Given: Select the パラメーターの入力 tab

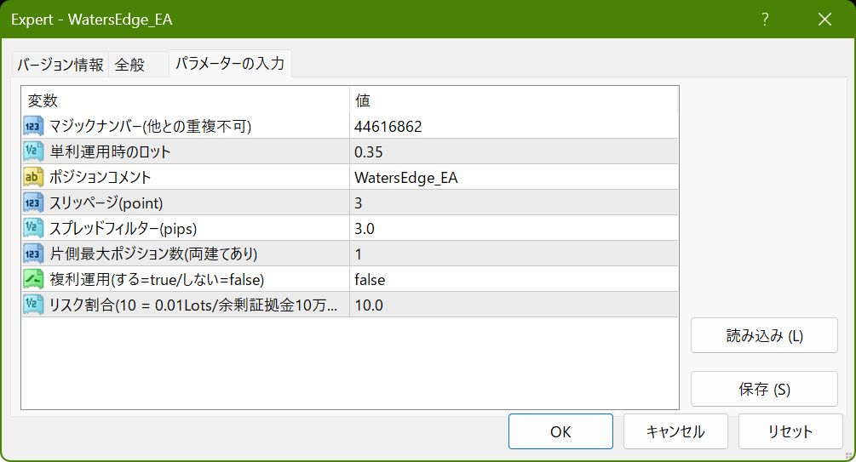Looking at the screenshot, I should point(230,64).
